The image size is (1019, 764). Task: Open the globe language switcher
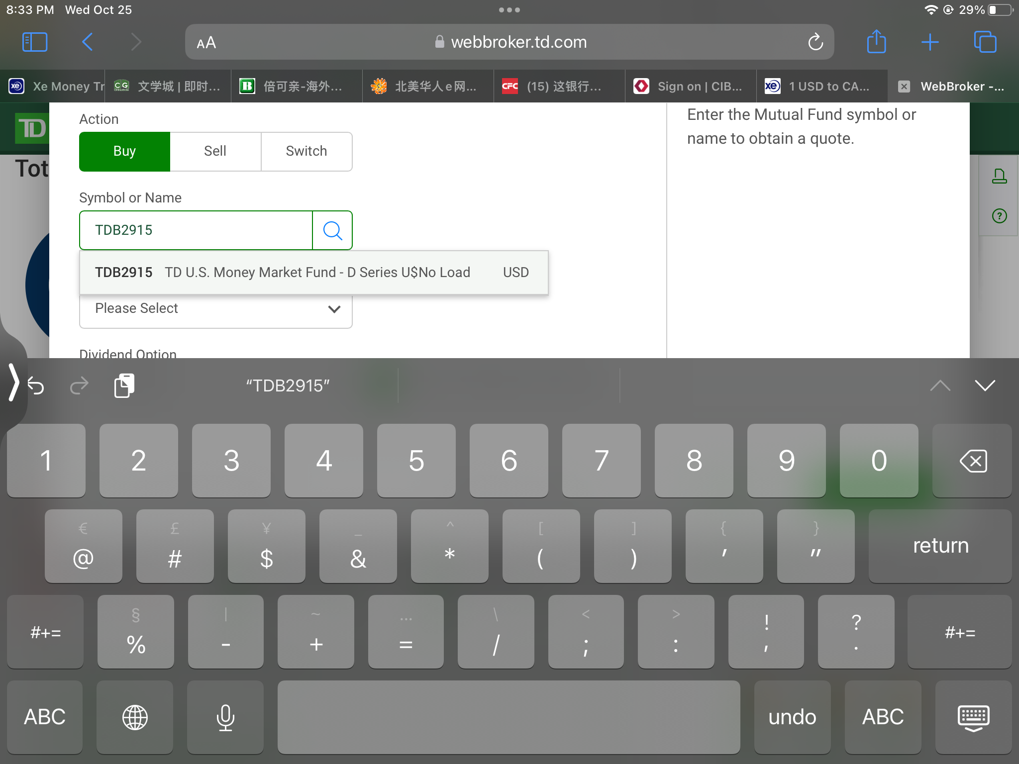[x=135, y=717]
